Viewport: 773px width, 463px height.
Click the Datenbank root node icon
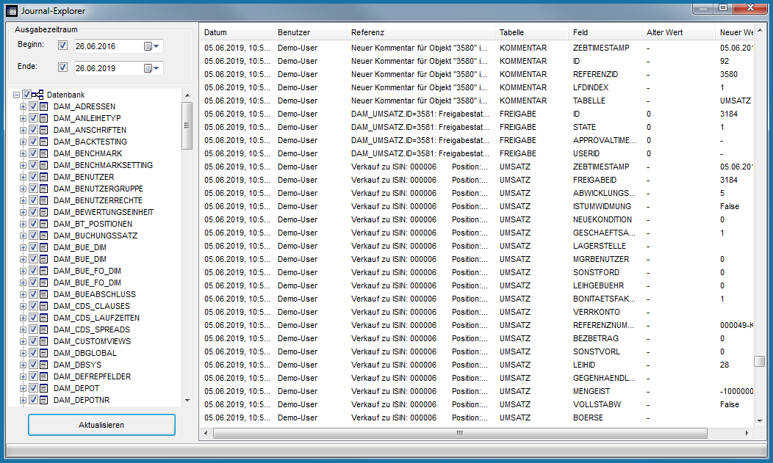pyautogui.click(x=37, y=95)
